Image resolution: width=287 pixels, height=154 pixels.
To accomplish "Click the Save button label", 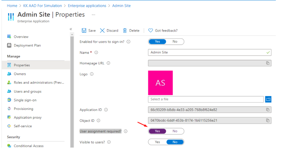I will pos(92,30).
